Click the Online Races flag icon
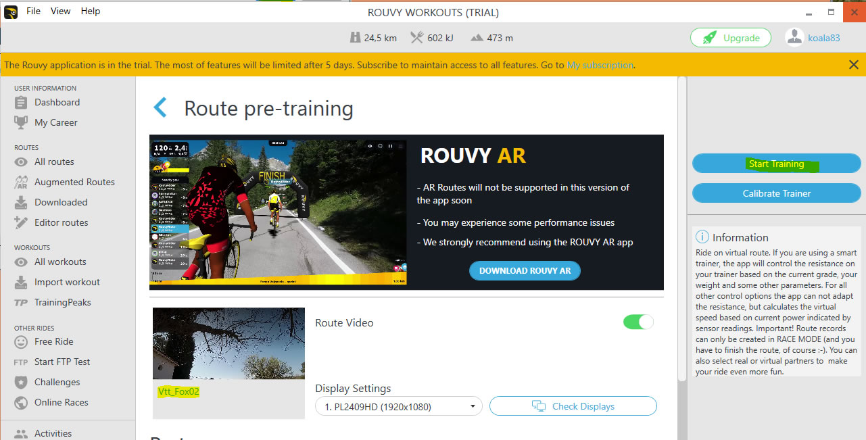This screenshot has width=866, height=440. point(22,402)
